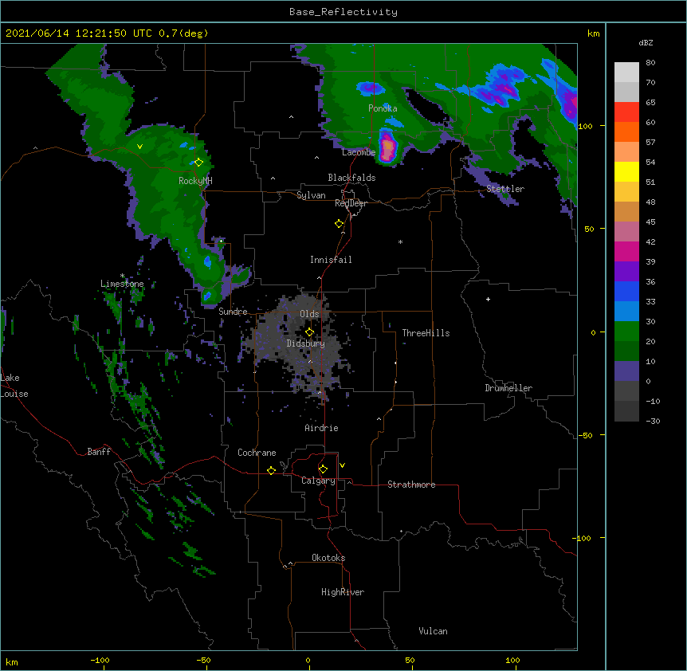Pick the purple swatch above the 36 label
The height and width of the screenshot is (671, 687).
626,272
